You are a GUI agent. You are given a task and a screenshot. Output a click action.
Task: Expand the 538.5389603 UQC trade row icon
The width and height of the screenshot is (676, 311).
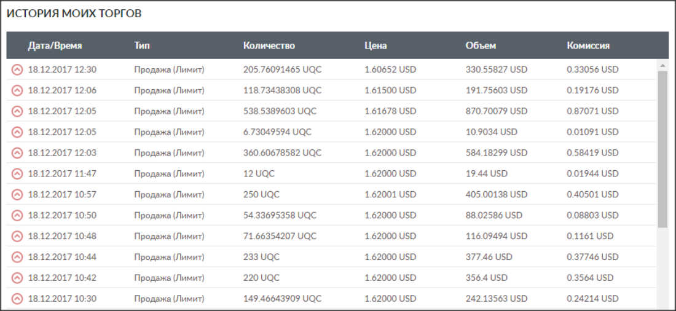(17, 111)
